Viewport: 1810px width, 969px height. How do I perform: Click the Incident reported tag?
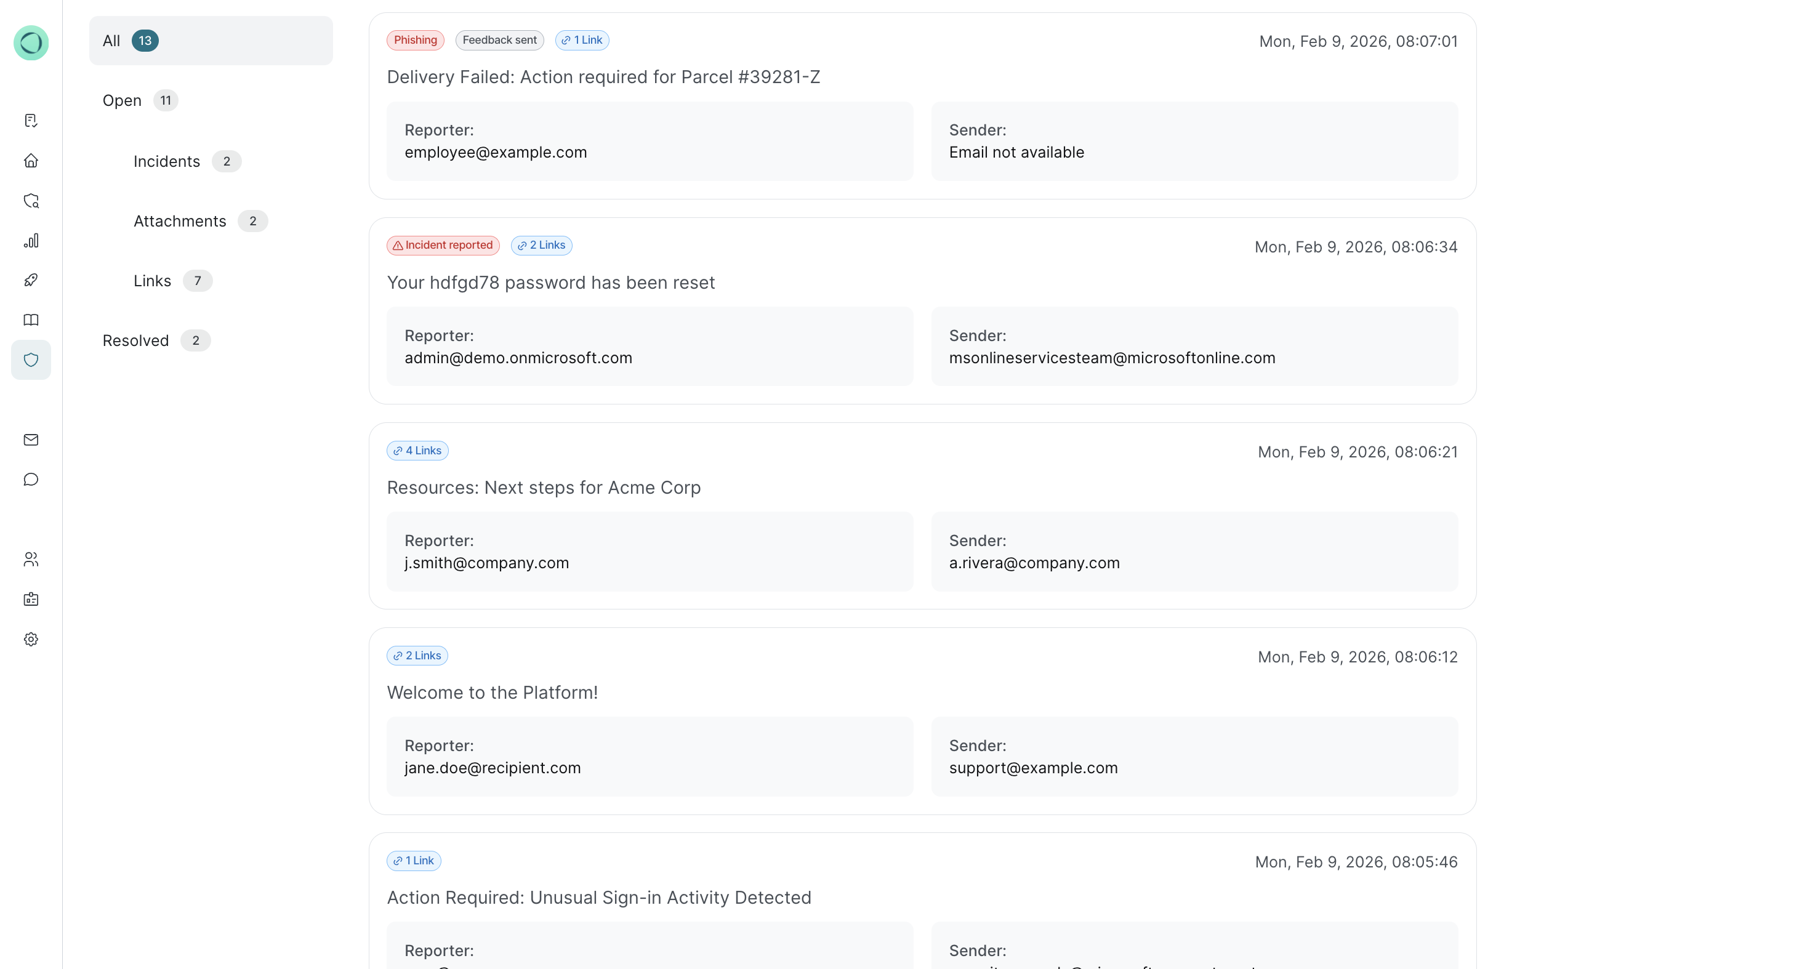[x=443, y=245]
